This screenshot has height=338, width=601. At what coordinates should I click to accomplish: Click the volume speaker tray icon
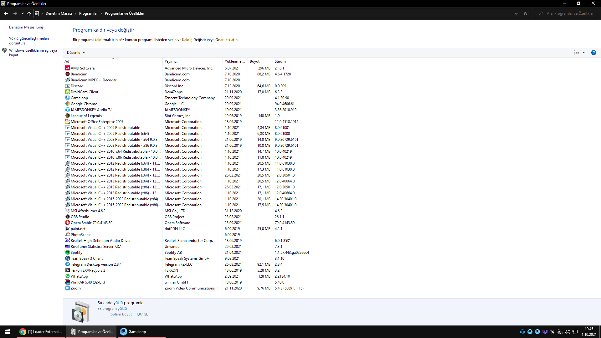567,332
